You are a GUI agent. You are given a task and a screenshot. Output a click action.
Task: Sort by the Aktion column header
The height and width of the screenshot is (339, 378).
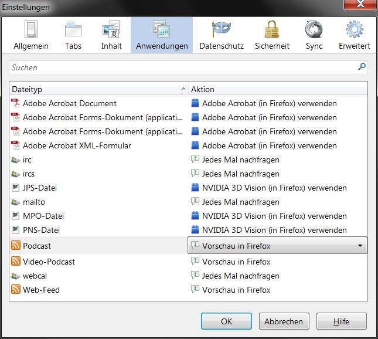278,89
